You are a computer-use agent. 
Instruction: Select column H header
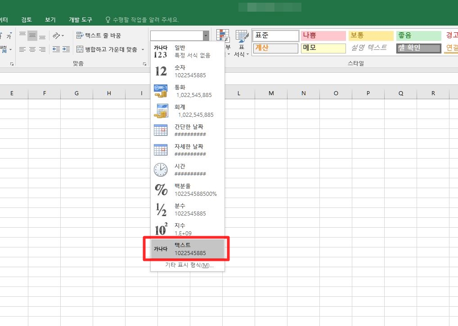109,93
